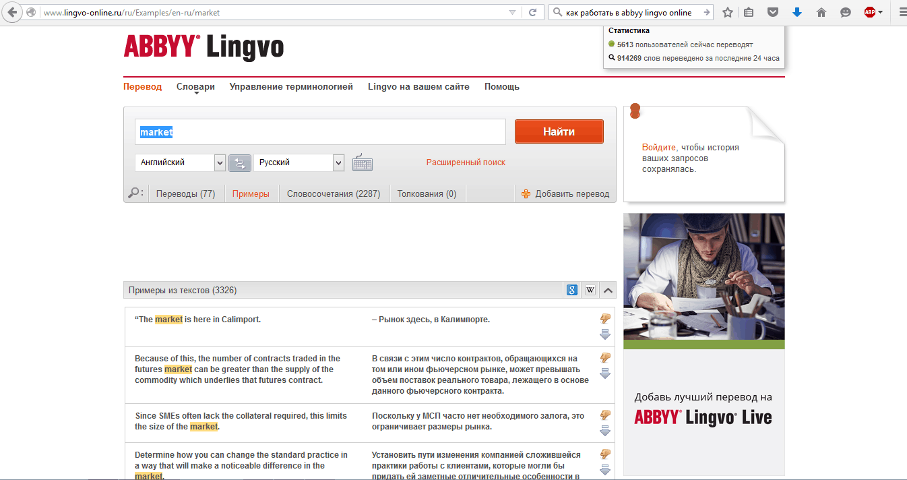Open the Помощь menu item
Screen dimensions: 907x480
tap(502, 87)
